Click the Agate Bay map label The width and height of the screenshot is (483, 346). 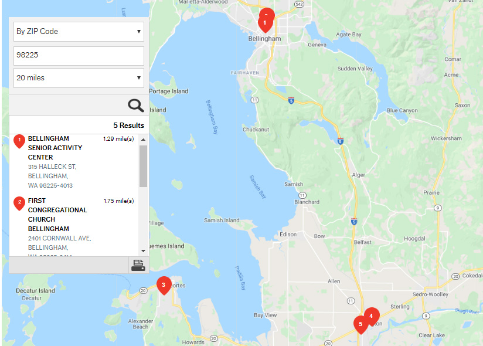point(349,35)
